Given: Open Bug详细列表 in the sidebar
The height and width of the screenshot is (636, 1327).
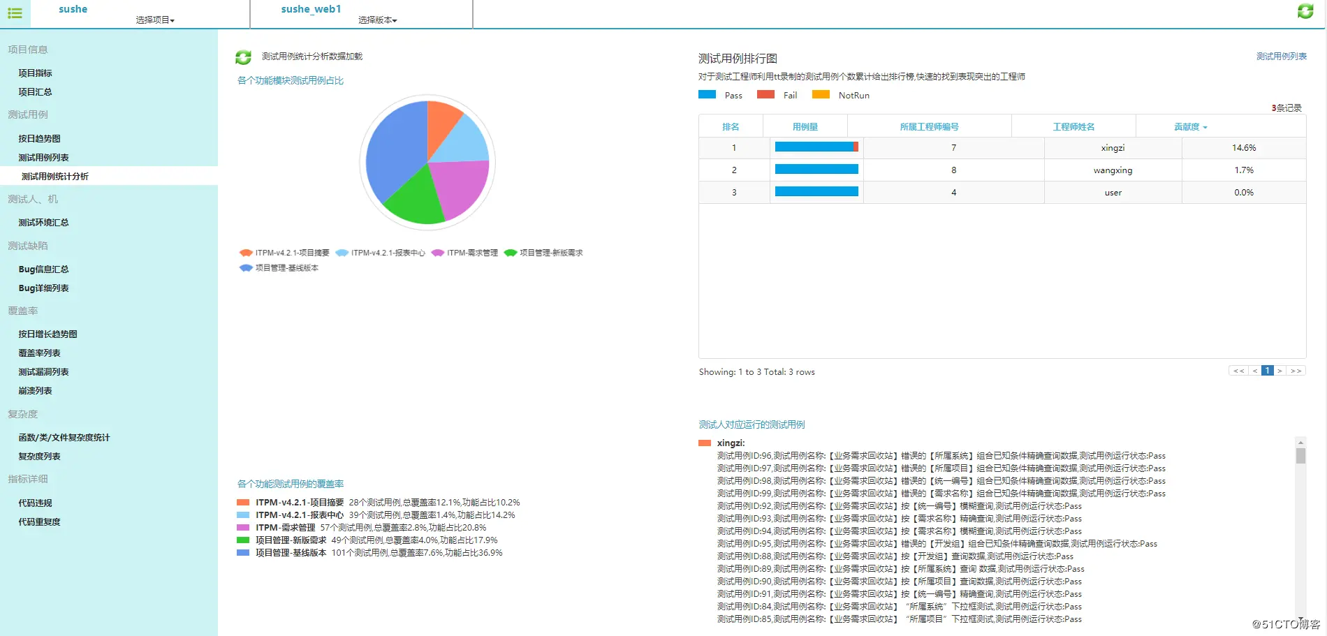Looking at the screenshot, I should [43, 288].
